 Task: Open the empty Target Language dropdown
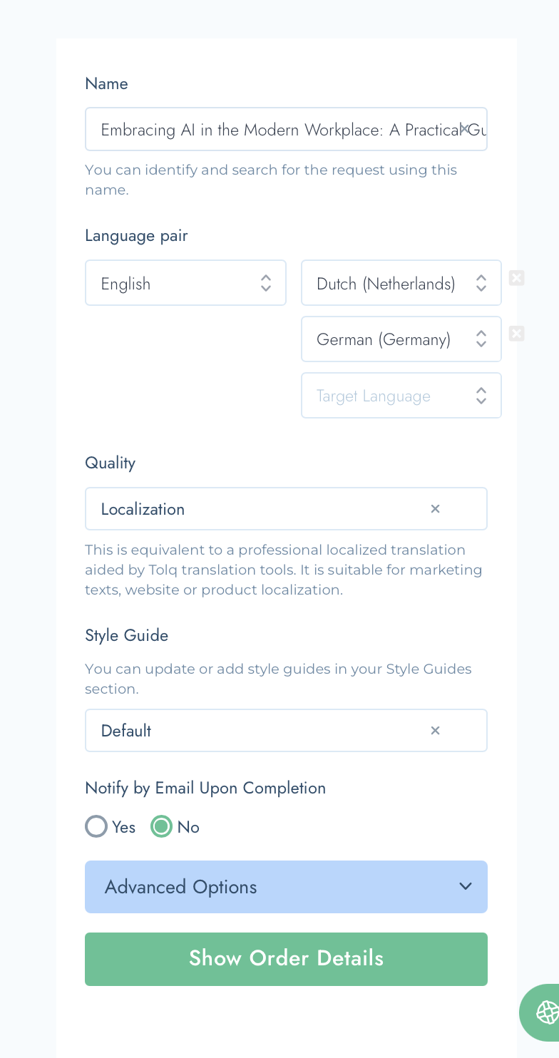(401, 396)
